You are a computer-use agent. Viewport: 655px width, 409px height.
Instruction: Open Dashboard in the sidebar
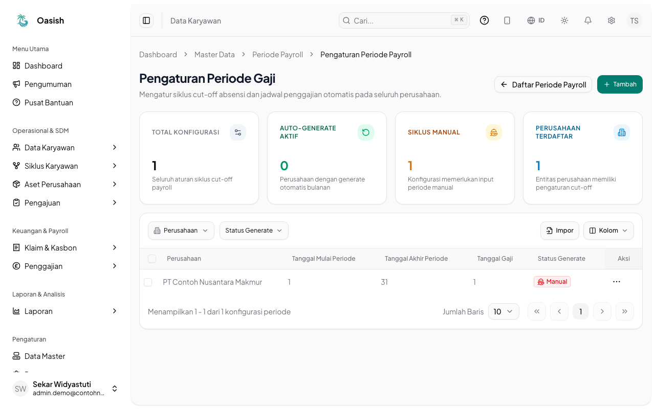[65, 65]
